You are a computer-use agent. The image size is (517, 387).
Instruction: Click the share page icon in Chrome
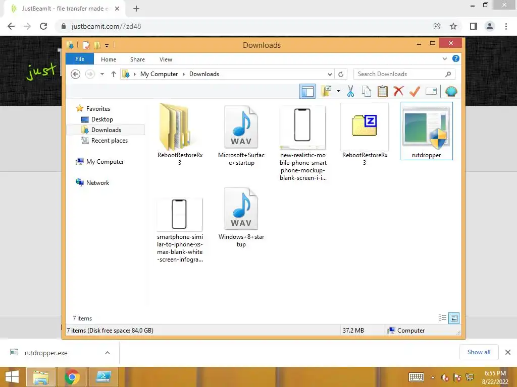pyautogui.click(x=437, y=26)
